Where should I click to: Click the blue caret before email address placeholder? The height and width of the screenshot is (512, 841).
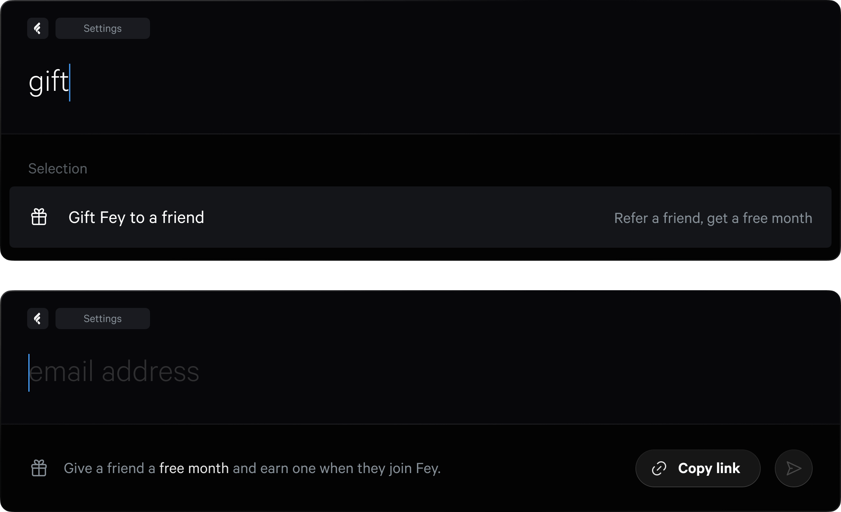click(29, 373)
